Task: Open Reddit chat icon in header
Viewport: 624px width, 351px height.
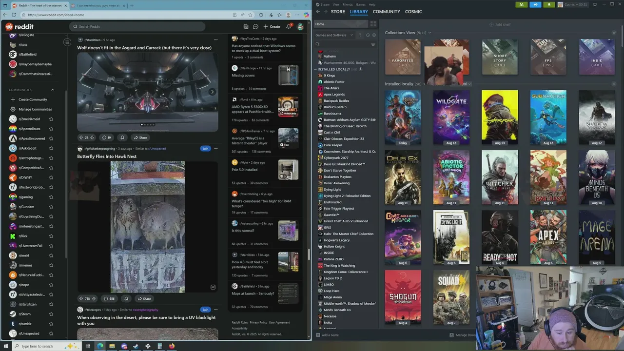Action: point(255,27)
